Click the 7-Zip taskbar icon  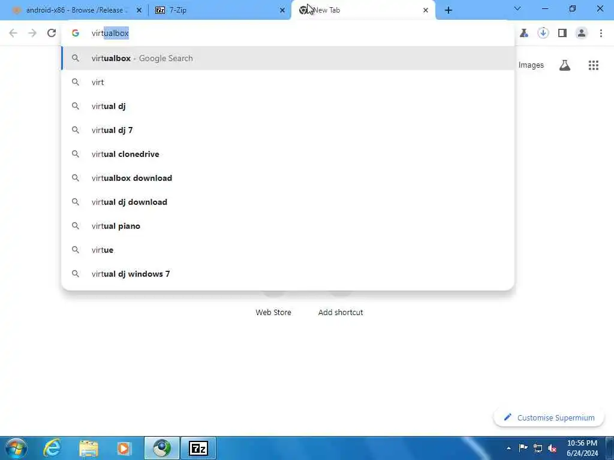tap(198, 448)
